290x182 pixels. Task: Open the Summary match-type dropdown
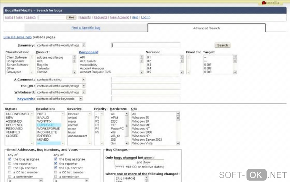click(61, 45)
